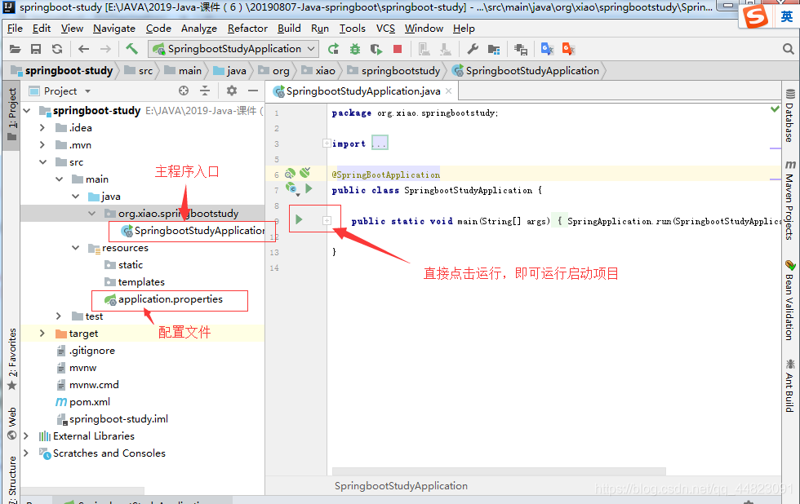Open the Navigate menu

(114, 29)
